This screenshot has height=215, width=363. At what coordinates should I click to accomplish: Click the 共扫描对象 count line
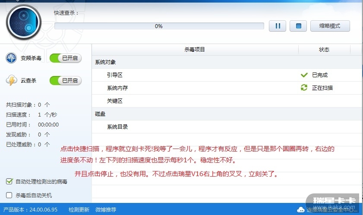(x=28, y=105)
